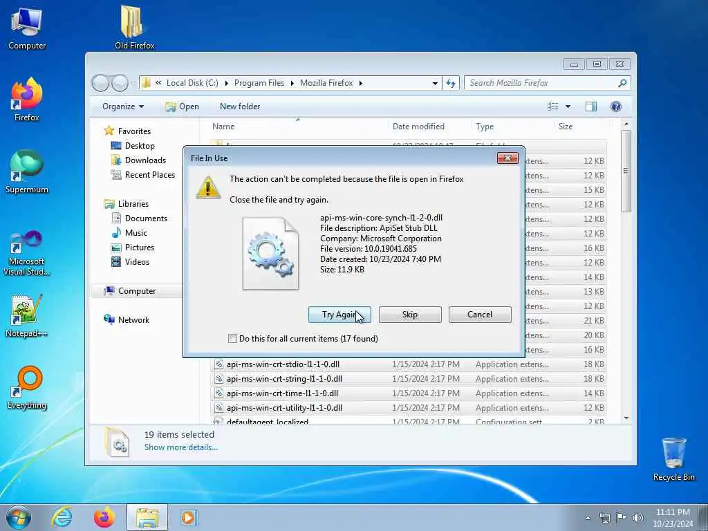Select api-ms-win-crt-stdio-l1-1-0.dll file
708x531 pixels.
(409, 364)
